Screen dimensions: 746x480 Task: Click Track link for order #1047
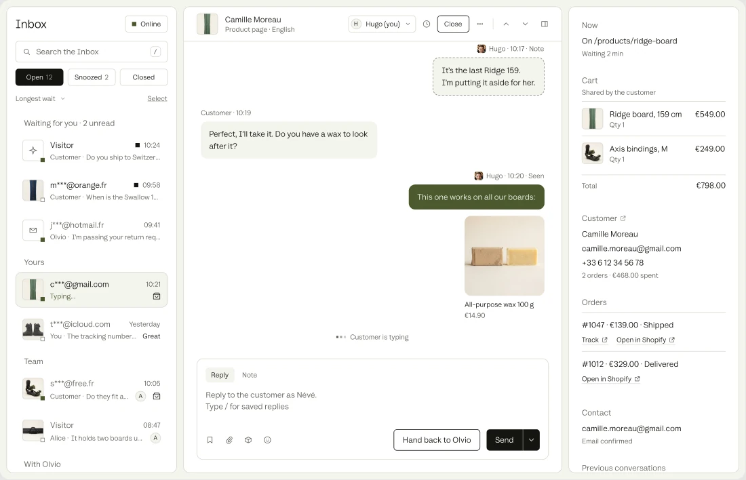[x=594, y=340]
